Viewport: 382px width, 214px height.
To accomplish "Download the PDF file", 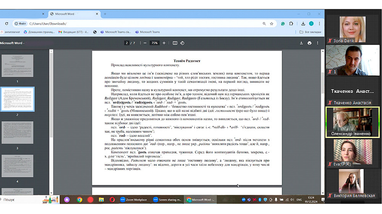I will point(301,43).
